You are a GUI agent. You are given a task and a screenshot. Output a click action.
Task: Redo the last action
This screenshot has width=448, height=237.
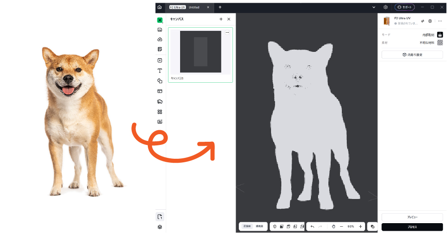(320, 227)
